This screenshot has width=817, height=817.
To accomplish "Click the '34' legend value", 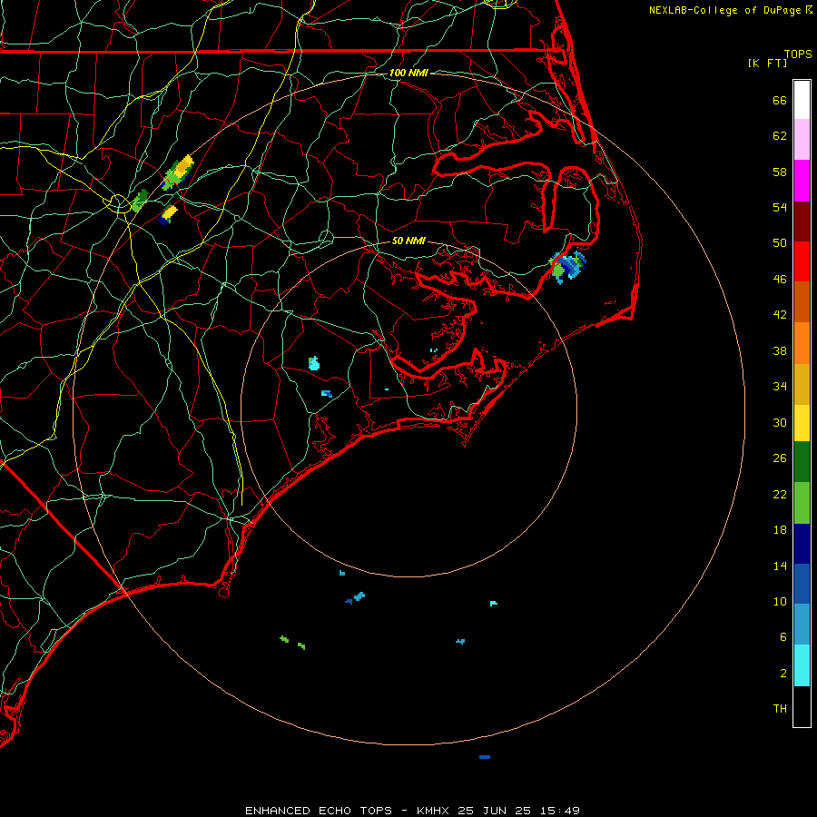I will tap(780, 386).
